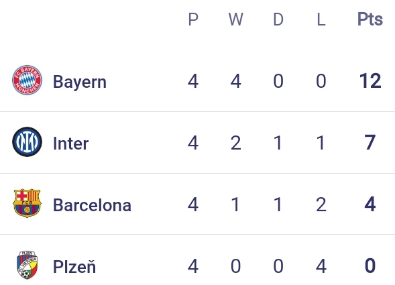Open the Inter team name link
Image resolution: width=395 pixels, height=285 pixels.
click(71, 143)
